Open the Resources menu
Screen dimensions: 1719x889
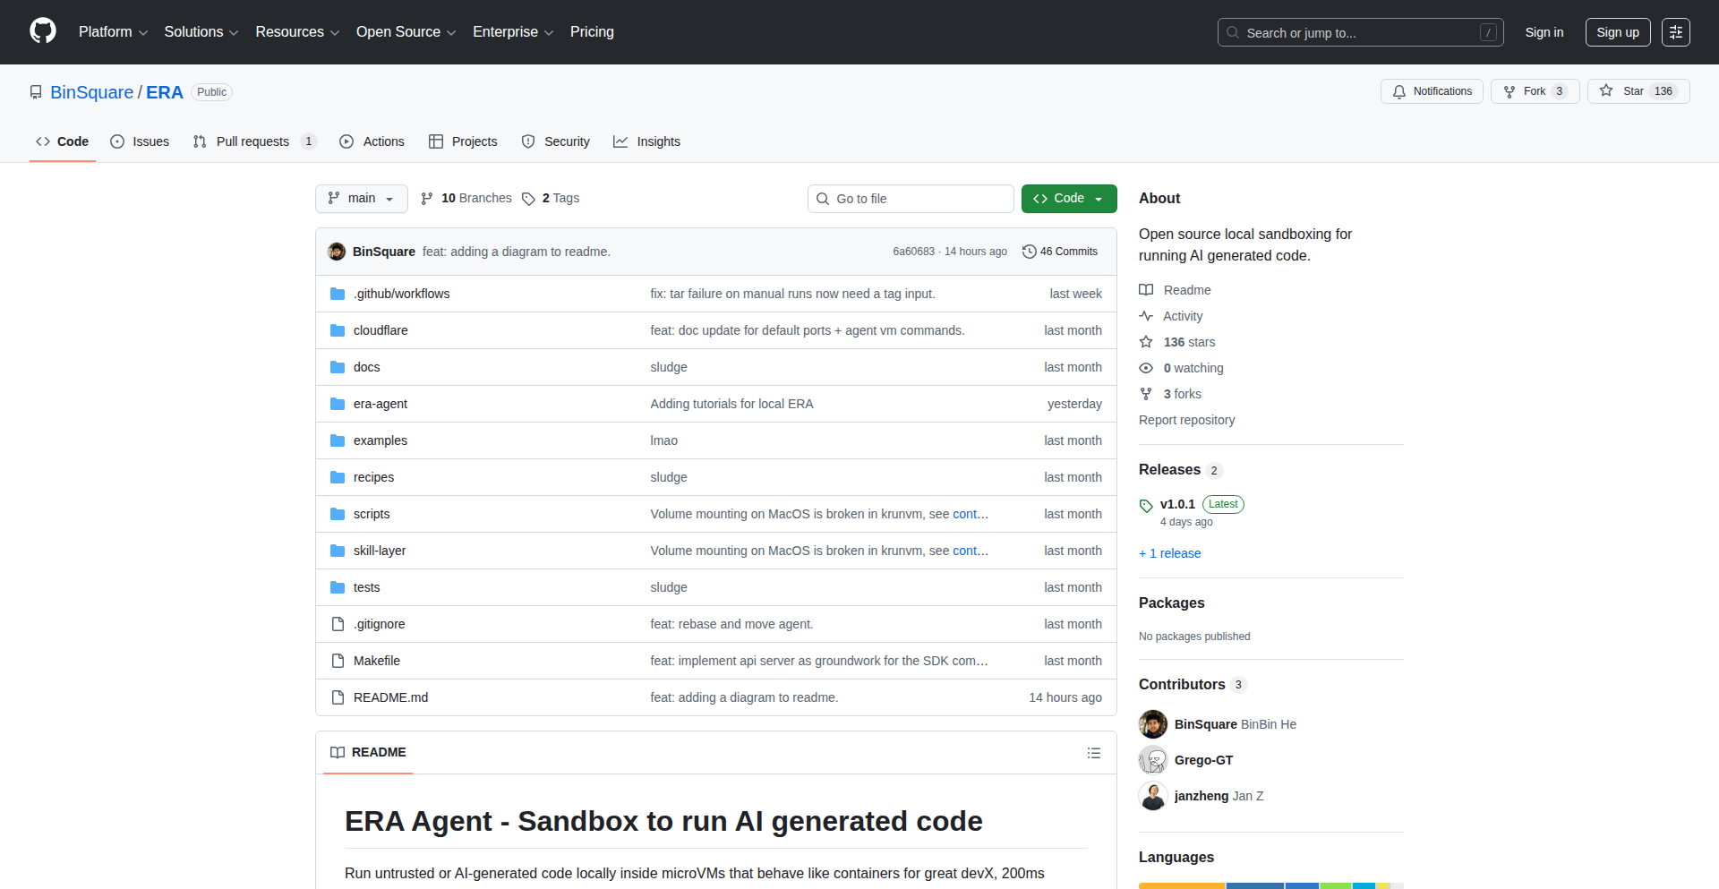point(296,31)
